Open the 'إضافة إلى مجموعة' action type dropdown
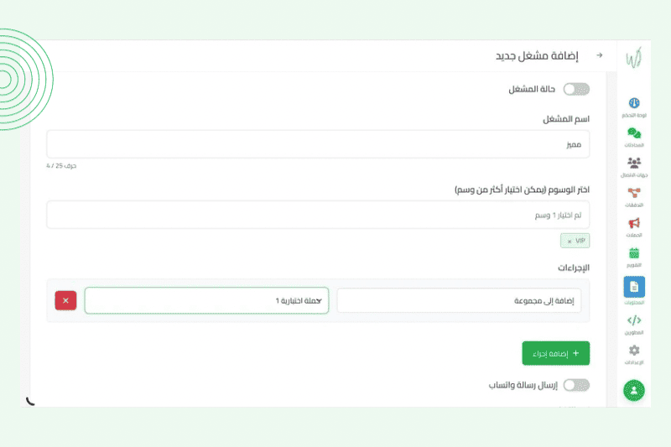 click(x=459, y=300)
